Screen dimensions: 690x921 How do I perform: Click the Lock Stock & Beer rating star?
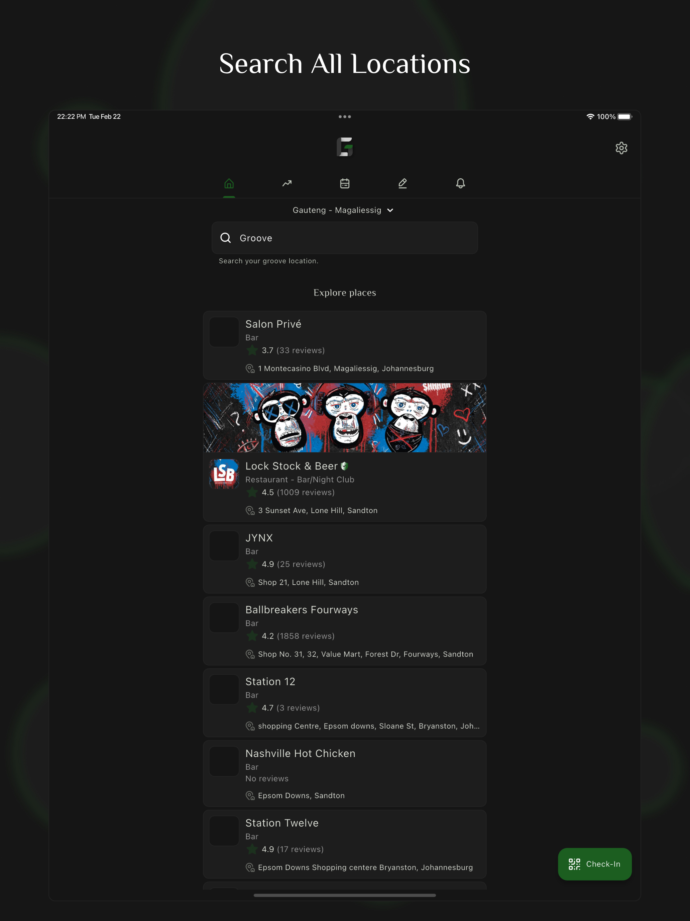252,492
